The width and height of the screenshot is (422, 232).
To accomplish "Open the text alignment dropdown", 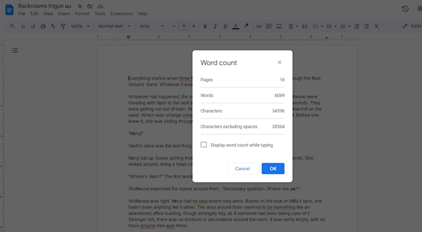I will pos(293,26).
